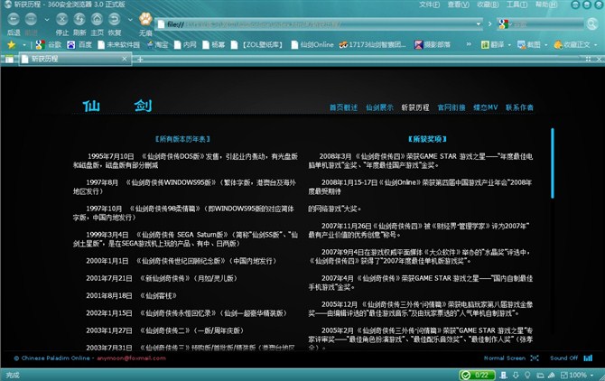This screenshot has width=605, height=381.
Task: Open the 百度 bookmark
Action: coord(79,45)
